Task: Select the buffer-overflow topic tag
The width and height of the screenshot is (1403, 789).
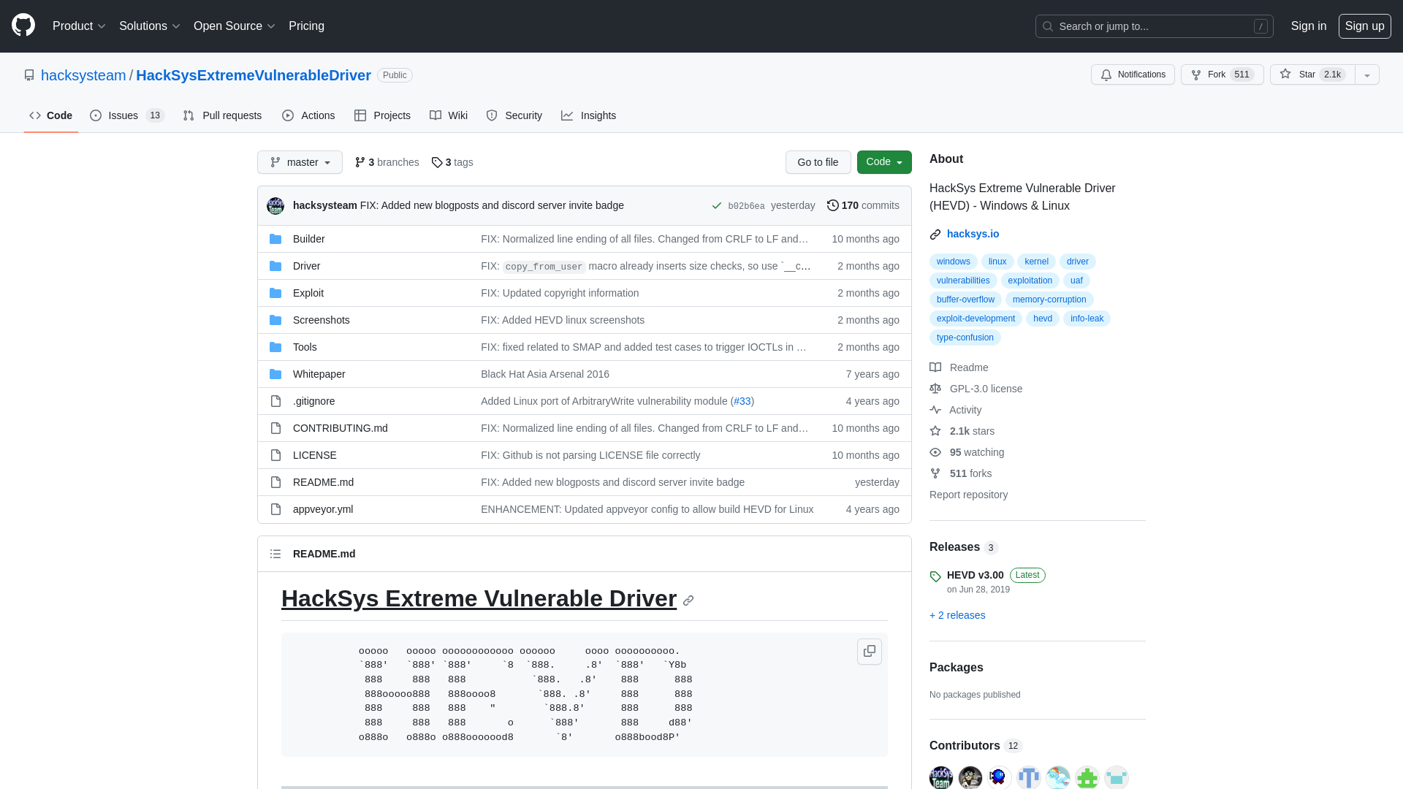Action: coord(965,300)
